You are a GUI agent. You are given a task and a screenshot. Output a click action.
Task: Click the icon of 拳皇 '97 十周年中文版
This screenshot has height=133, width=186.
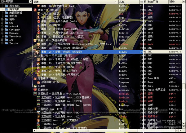coord(38,33)
